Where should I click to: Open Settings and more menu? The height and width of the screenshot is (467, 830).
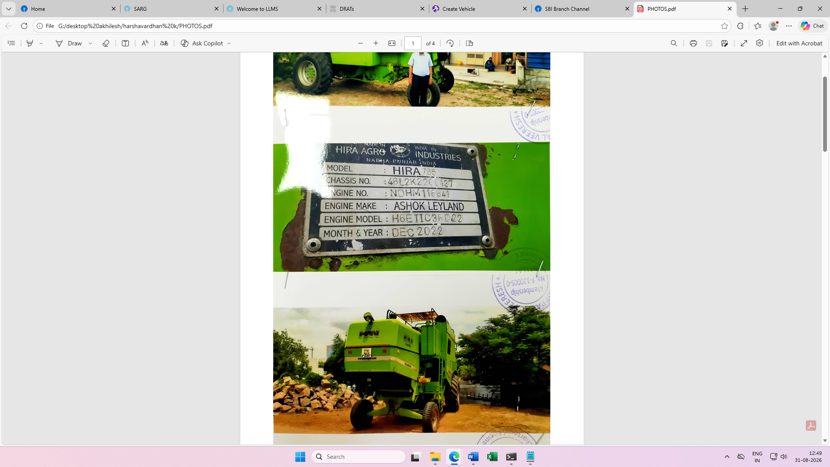789,26
